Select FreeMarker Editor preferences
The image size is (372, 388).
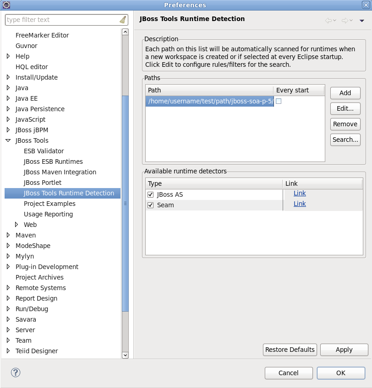coord(42,35)
